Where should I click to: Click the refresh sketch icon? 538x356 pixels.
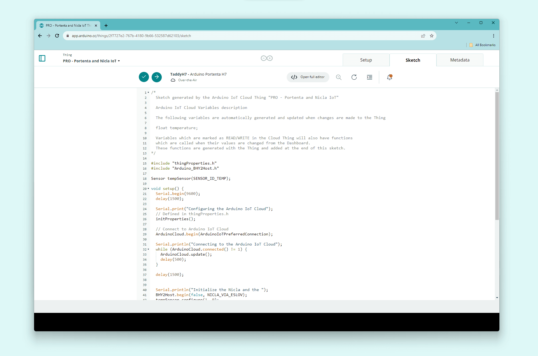click(x=354, y=77)
